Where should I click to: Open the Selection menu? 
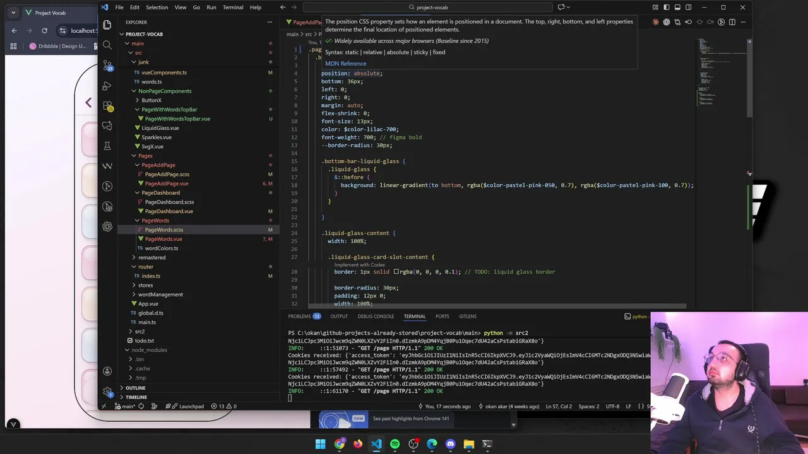point(157,7)
